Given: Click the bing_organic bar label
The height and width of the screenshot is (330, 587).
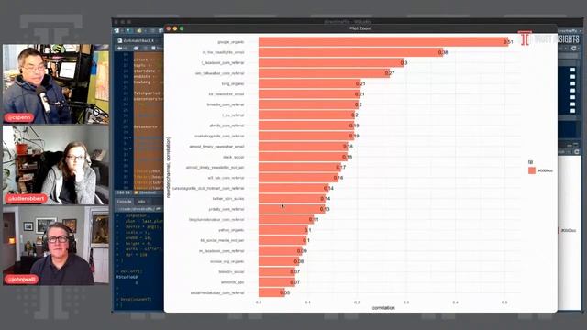Looking at the screenshot, I should pyautogui.click(x=233, y=83).
